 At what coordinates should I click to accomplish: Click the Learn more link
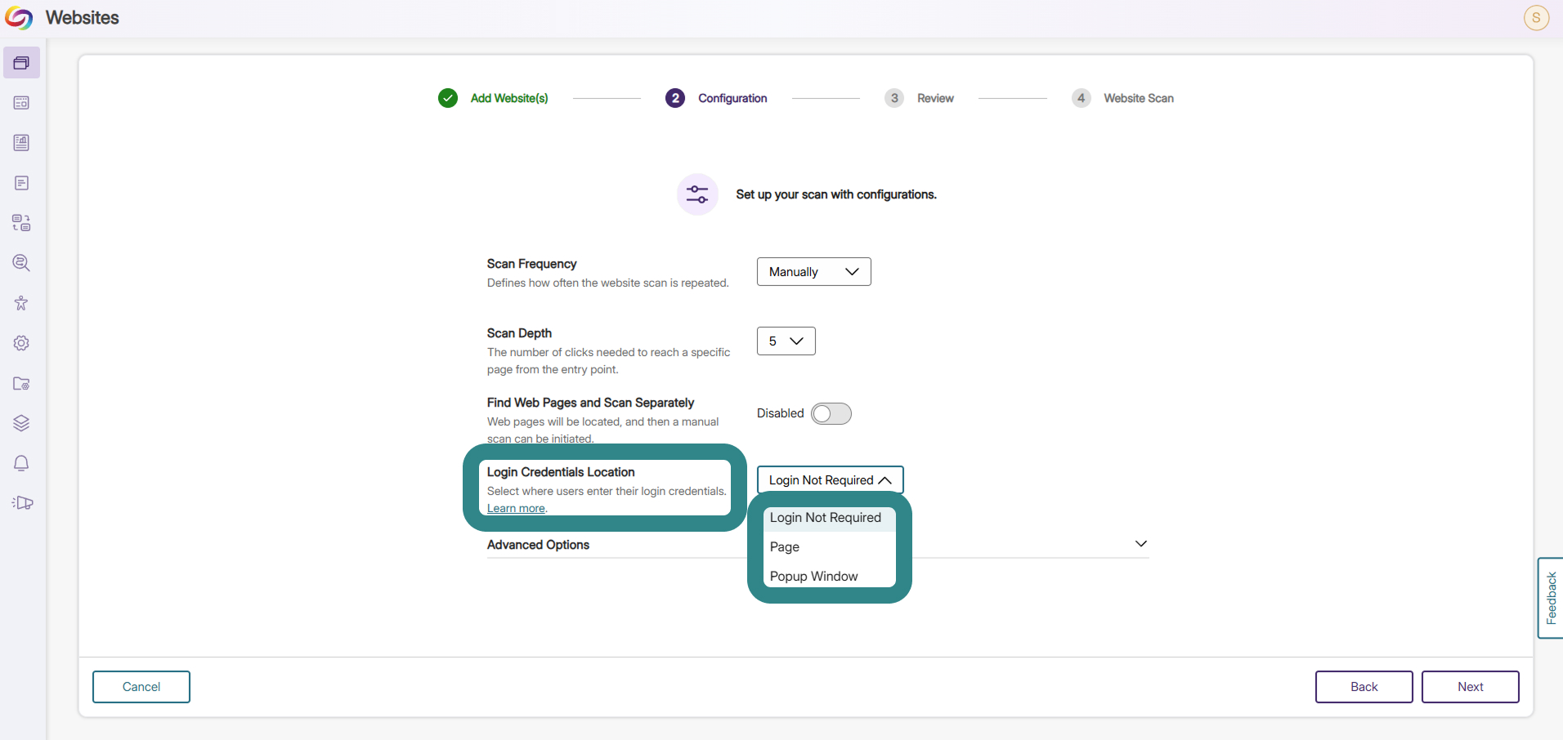point(516,508)
